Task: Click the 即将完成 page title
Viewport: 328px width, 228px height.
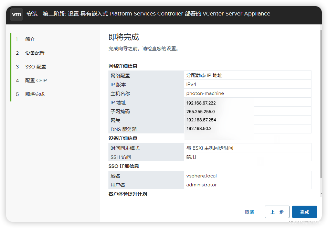Action: (x=124, y=37)
